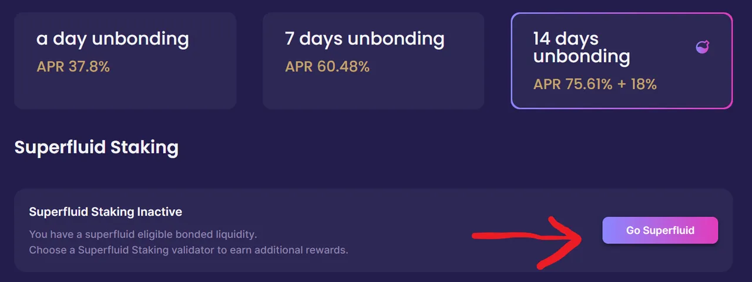
Task: Click the 'Choose a Superfluid Staking validator' text line
Action: (189, 250)
